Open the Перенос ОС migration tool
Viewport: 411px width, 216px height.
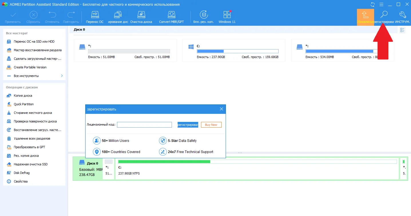point(95,17)
